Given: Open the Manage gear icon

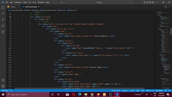Looking at the screenshot, I should (3, 86).
